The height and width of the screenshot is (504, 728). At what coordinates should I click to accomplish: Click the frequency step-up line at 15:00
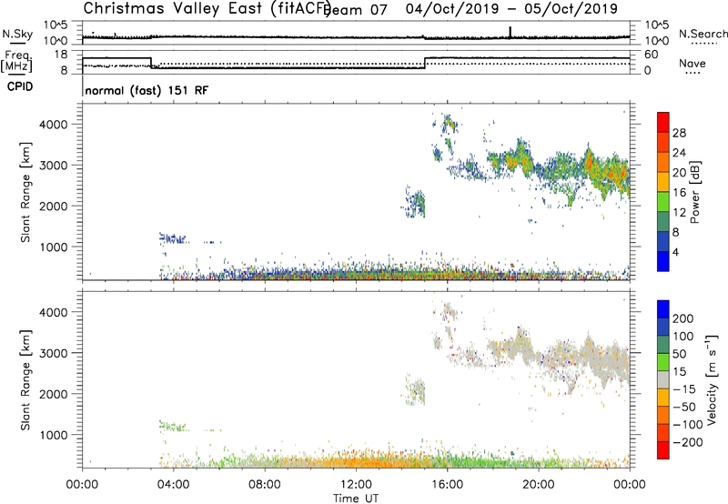425,63
